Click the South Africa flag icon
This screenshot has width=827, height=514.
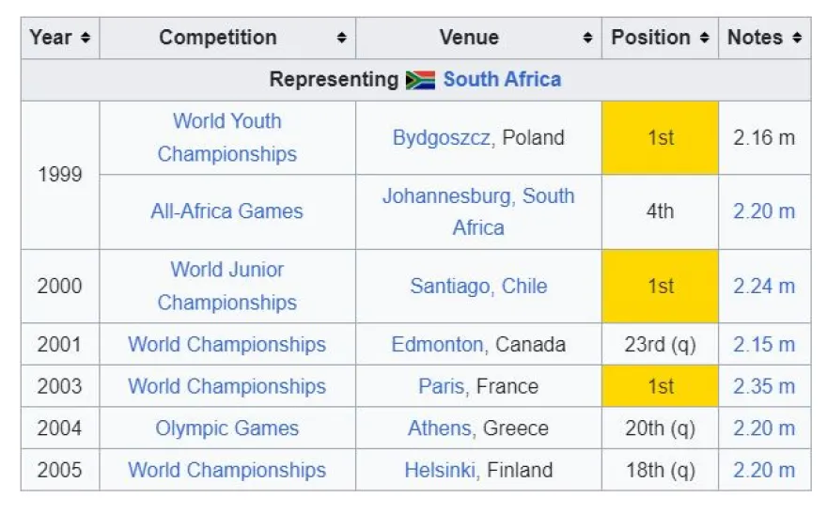pos(420,80)
